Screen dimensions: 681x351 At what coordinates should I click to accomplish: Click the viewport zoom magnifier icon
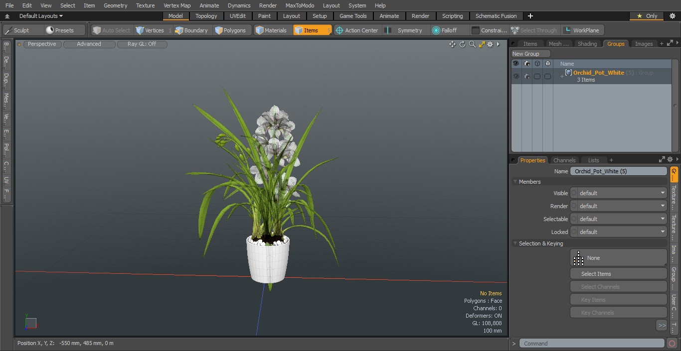(472, 44)
